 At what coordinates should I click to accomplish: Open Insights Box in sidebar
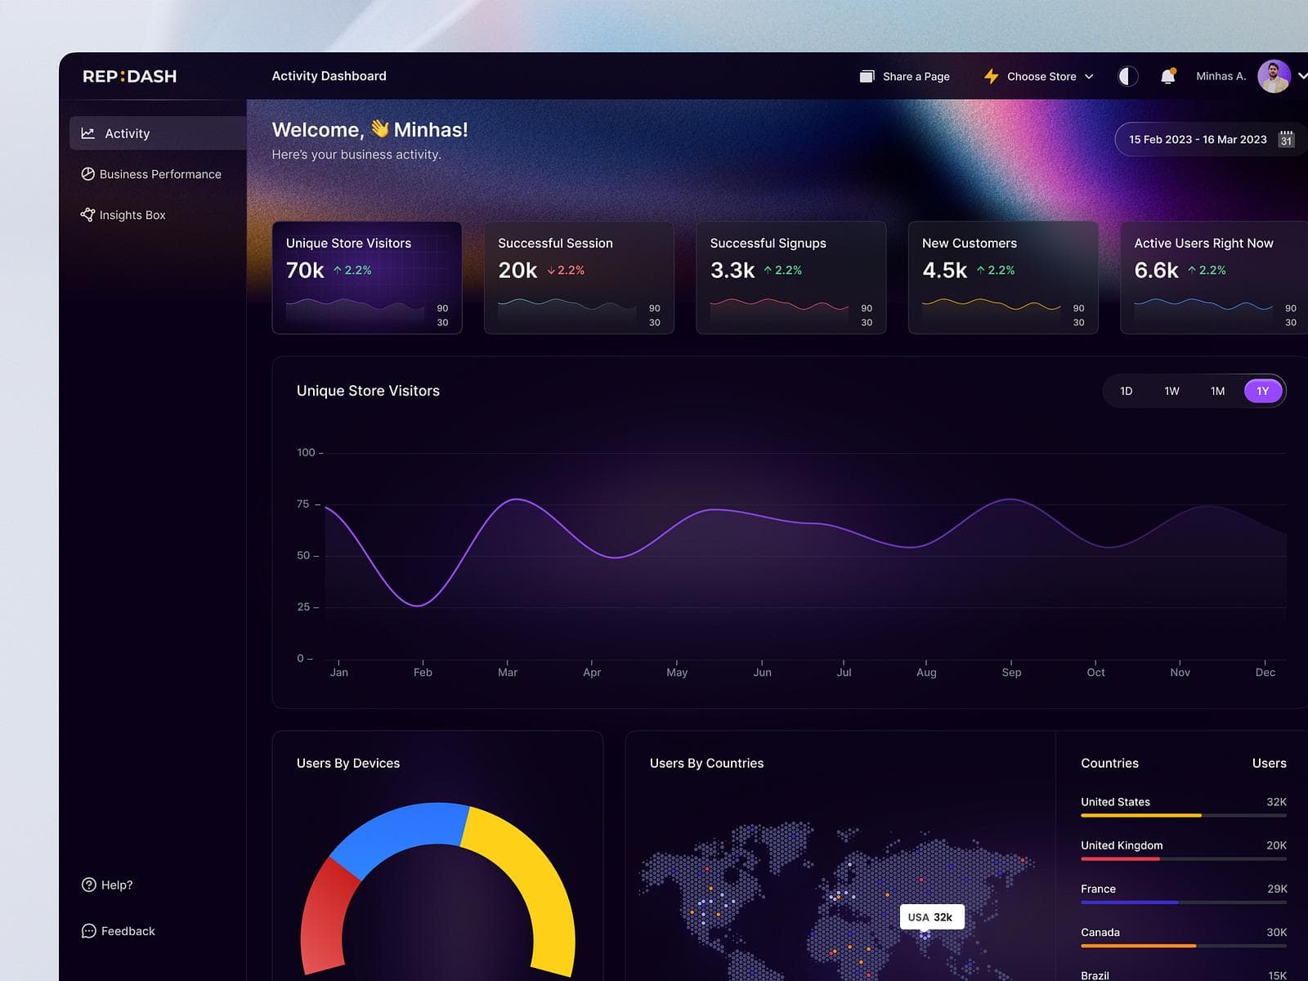tap(123, 215)
